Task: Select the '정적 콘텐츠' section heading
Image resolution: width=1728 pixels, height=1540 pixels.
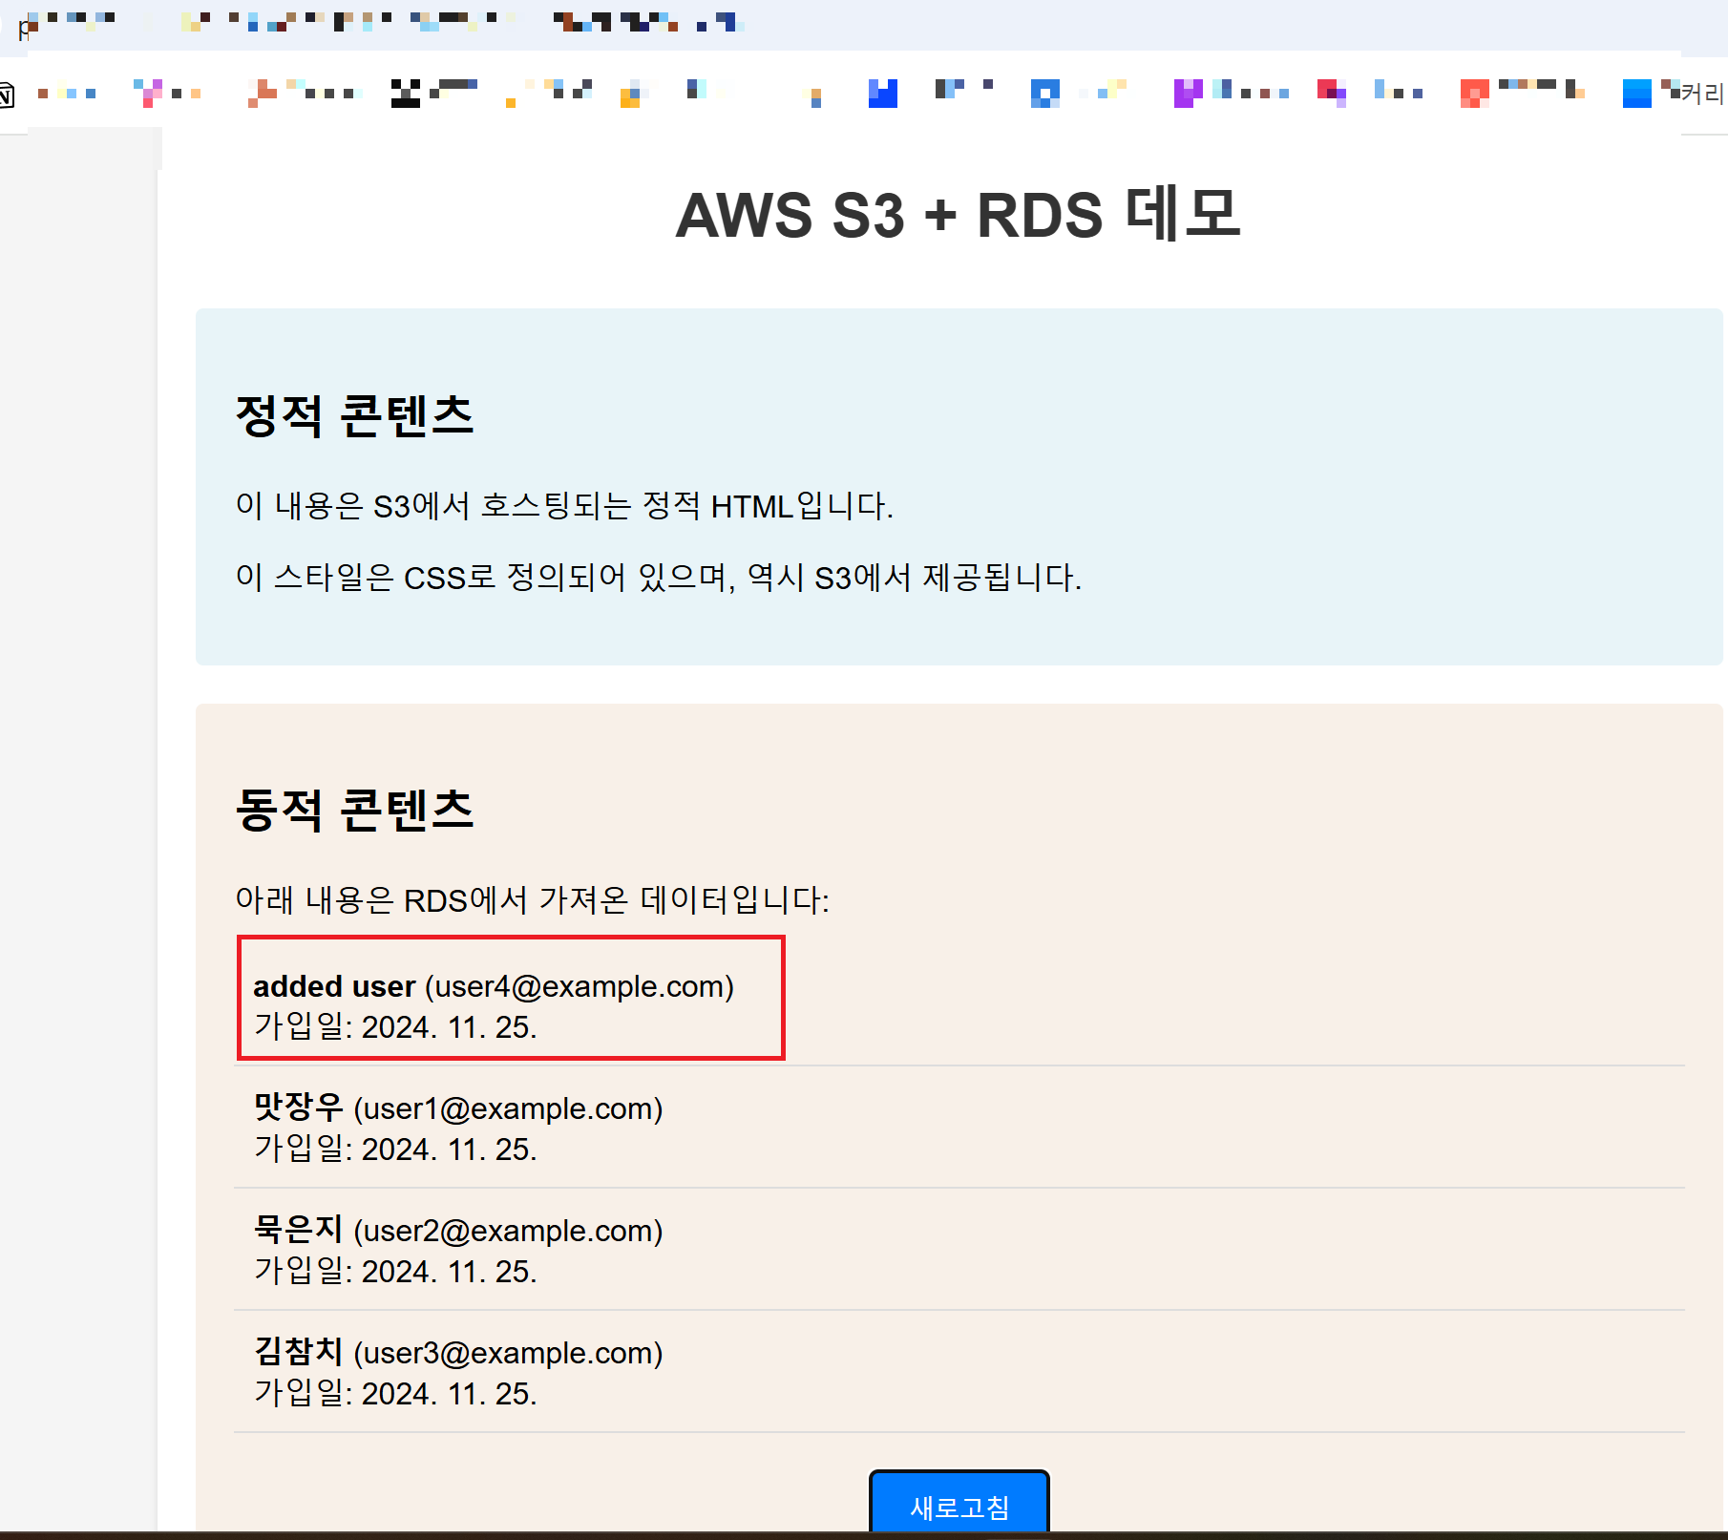Action: [x=354, y=415]
